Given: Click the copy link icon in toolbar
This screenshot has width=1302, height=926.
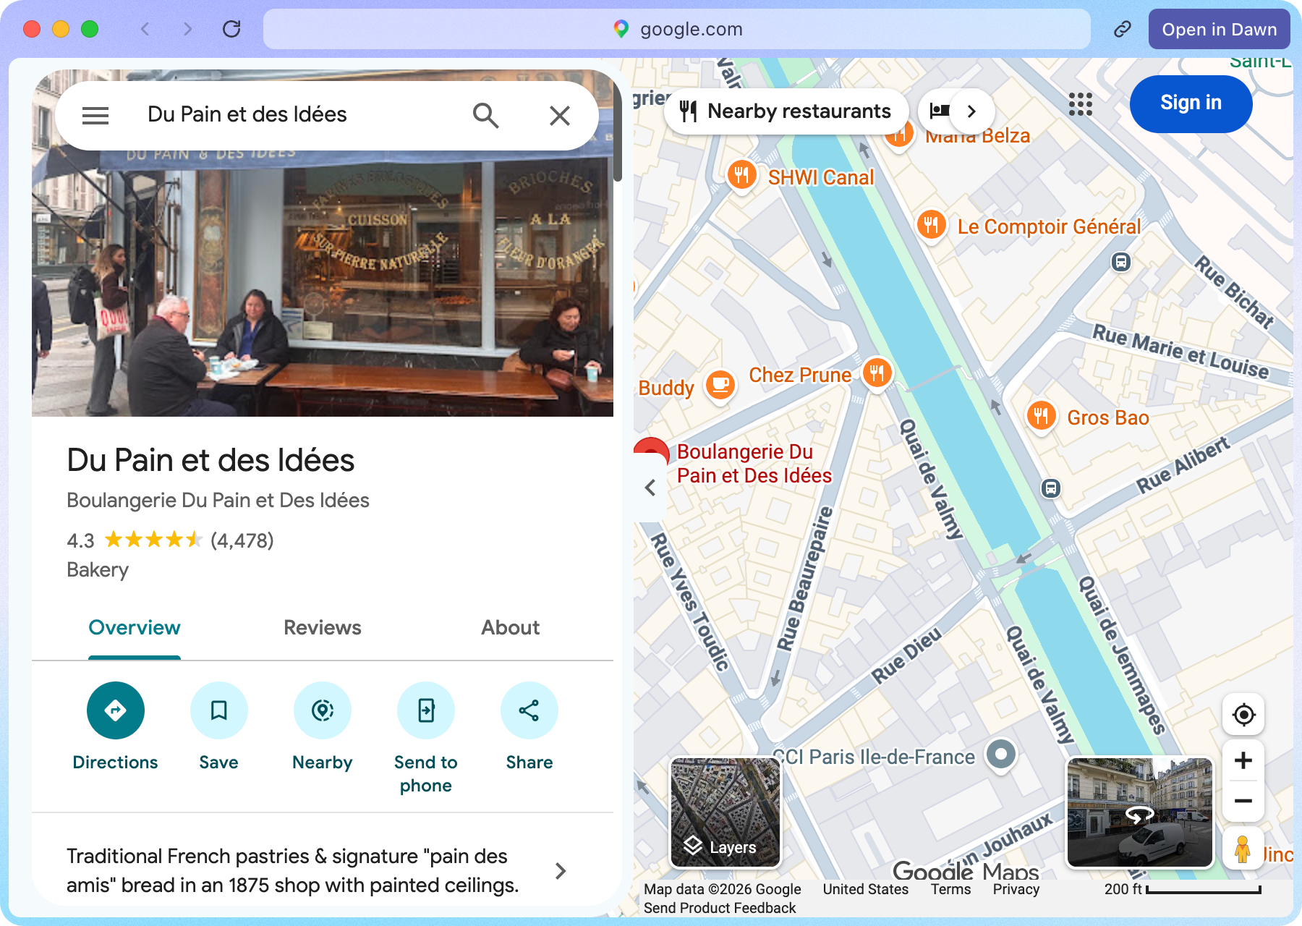Looking at the screenshot, I should (x=1122, y=30).
